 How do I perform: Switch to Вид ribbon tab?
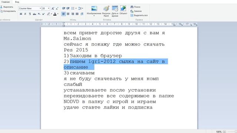click(x=17, y=2)
